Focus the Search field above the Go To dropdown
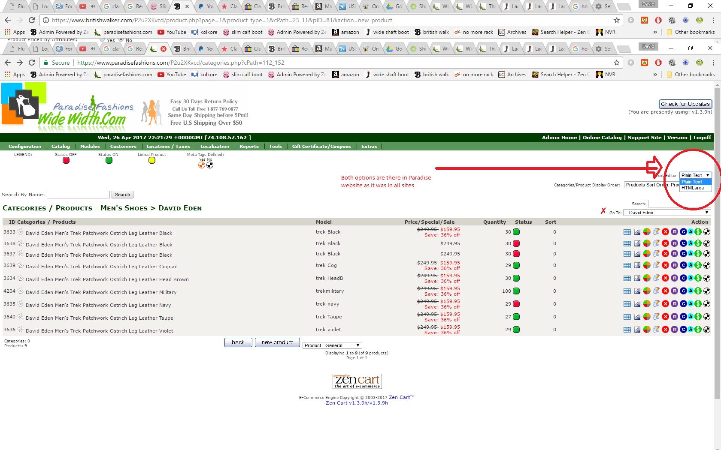Image resolution: width=721 pixels, height=450 pixels. (679, 204)
